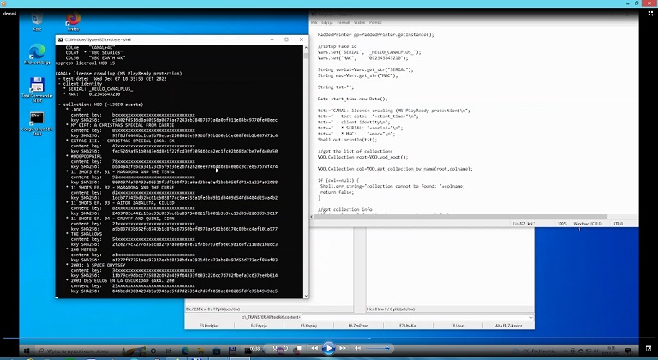This screenshot has height=360, width=658.
Task: Toggle repeat mode in the player
Action: click(x=286, y=349)
